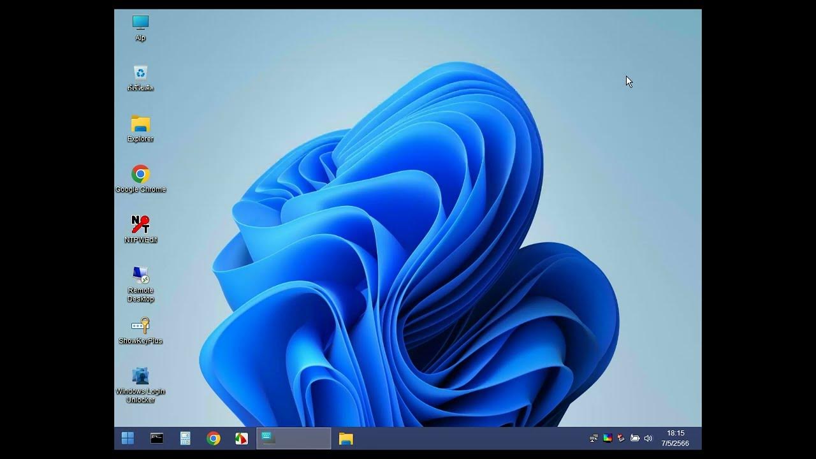The width and height of the screenshot is (816, 459).
Task: Launch Chrome from the taskbar
Action: (214, 438)
